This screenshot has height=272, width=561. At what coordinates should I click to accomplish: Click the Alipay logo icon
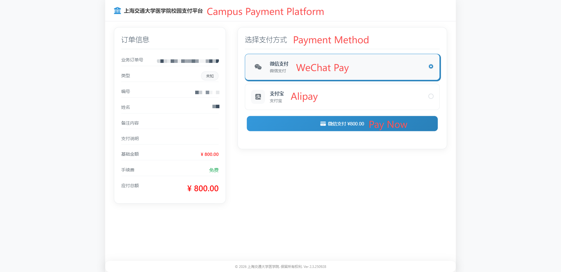pos(258,97)
